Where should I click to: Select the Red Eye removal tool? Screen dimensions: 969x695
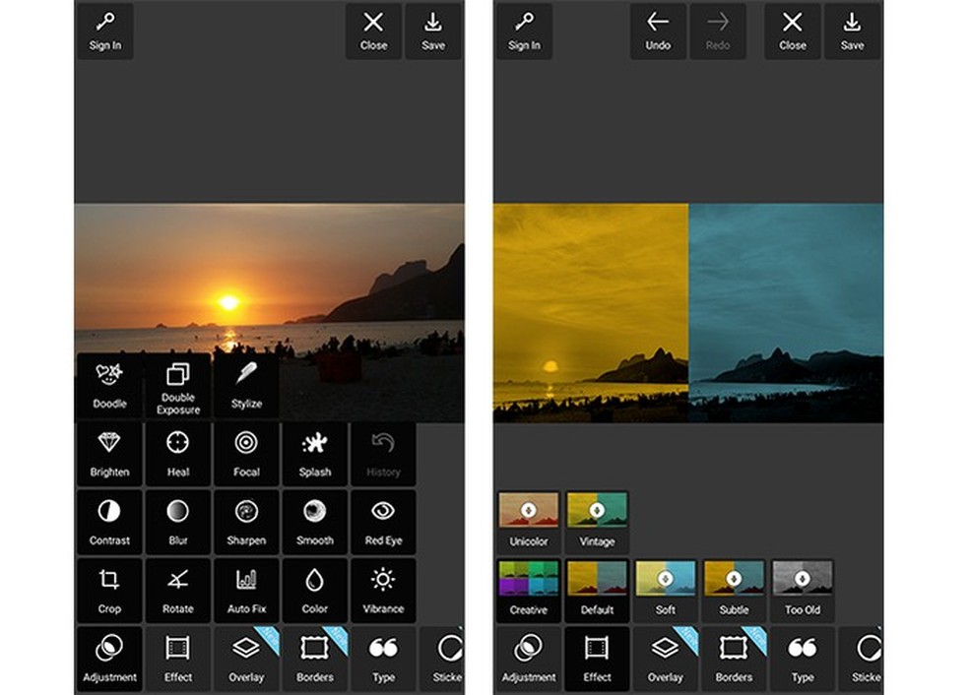pyautogui.click(x=383, y=522)
